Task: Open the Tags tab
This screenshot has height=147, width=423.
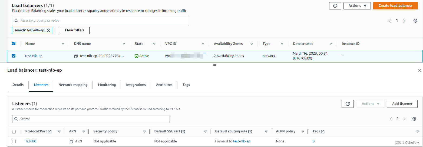Action: pos(186,85)
